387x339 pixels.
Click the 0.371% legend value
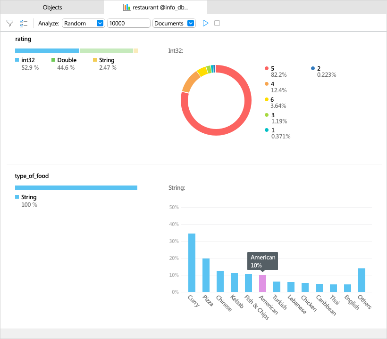(x=281, y=137)
